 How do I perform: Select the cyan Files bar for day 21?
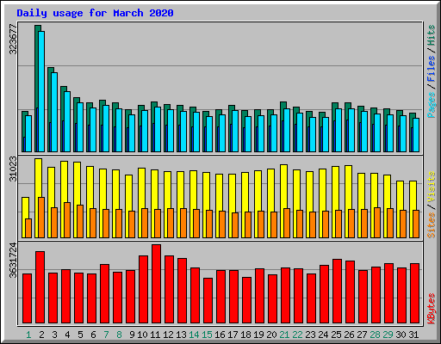(x=287, y=130)
